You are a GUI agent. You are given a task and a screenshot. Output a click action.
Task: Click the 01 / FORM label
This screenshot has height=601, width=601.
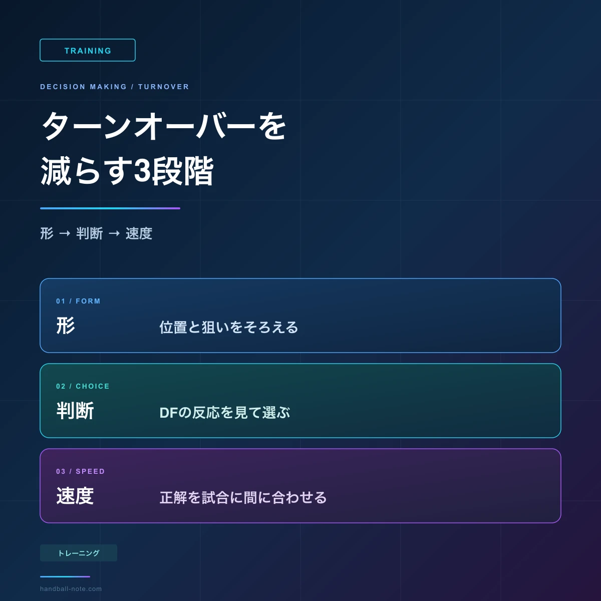[79, 301]
